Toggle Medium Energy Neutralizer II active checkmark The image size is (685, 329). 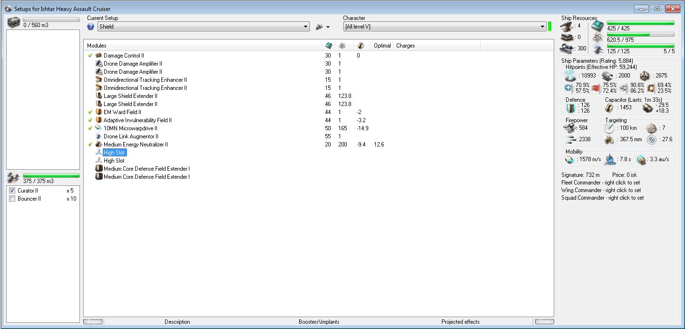tap(90, 145)
